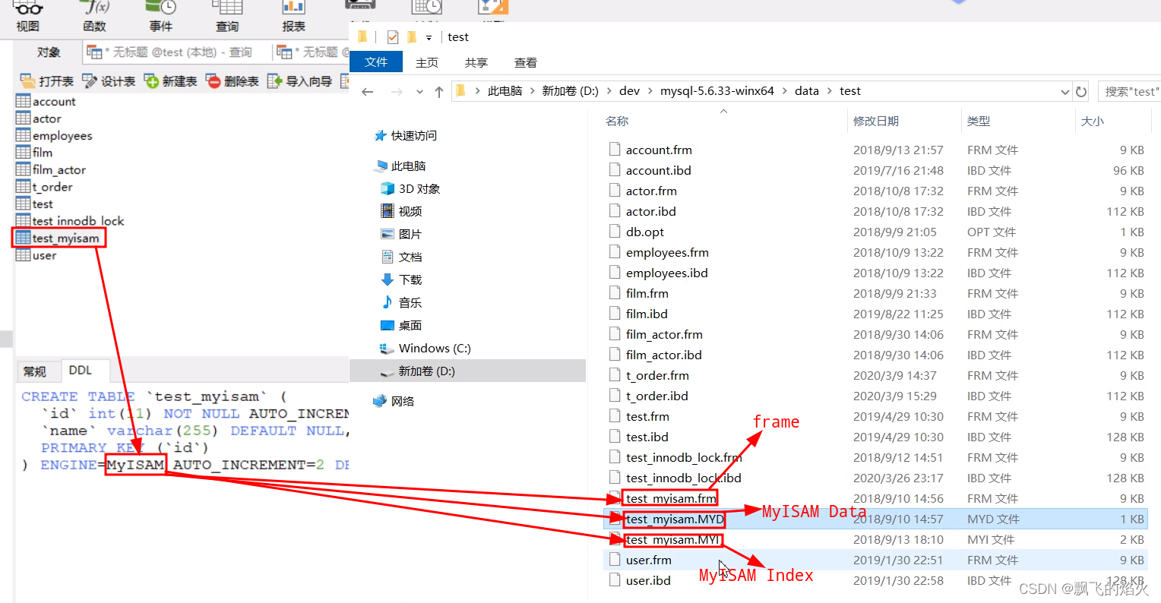
Task: Open the 共享 (Share) ribbon tab
Action: point(476,62)
